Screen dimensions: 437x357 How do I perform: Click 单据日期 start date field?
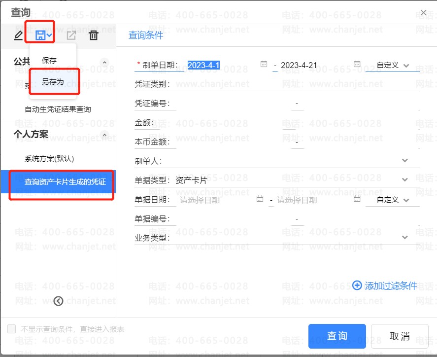tap(216, 200)
